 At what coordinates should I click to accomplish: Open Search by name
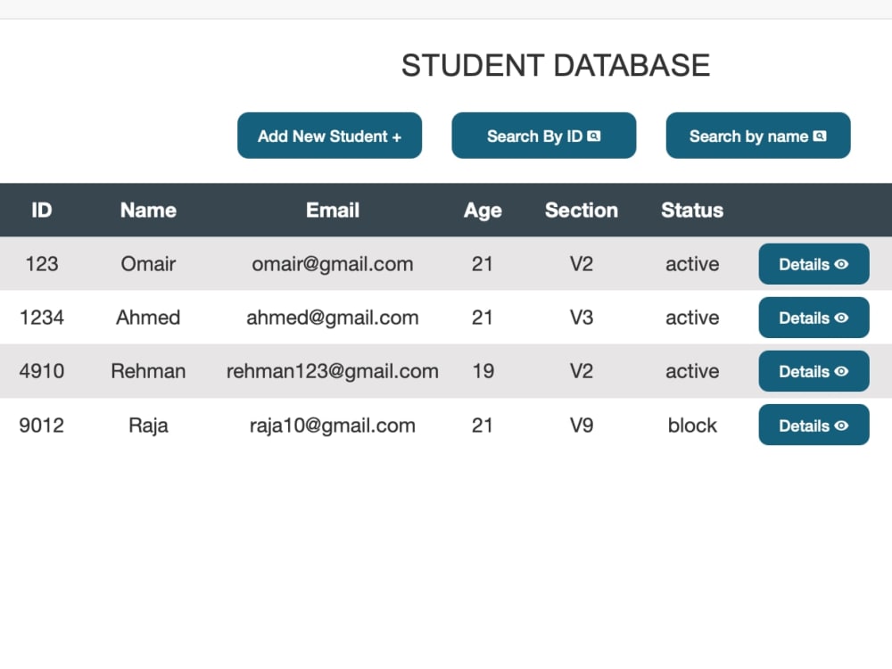(758, 136)
